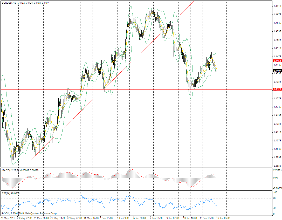282x220 pixels.
Task: Click the 1.4355 price axis value
Action: pyautogui.click(x=277, y=82)
